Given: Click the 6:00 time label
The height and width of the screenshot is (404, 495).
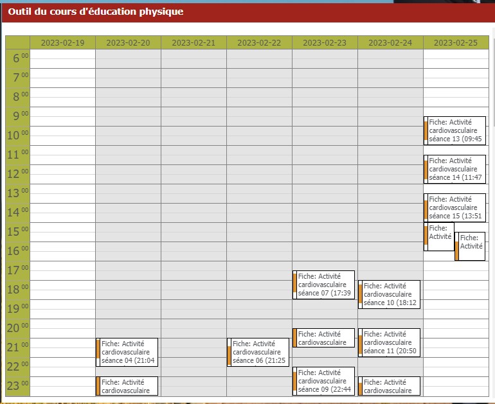Looking at the screenshot, I should pyautogui.click(x=18, y=58).
